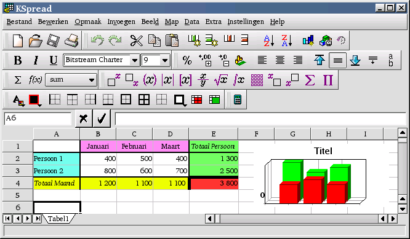Toggle the vertical middle alignment button
This screenshot has width=410, height=239.
[337, 60]
